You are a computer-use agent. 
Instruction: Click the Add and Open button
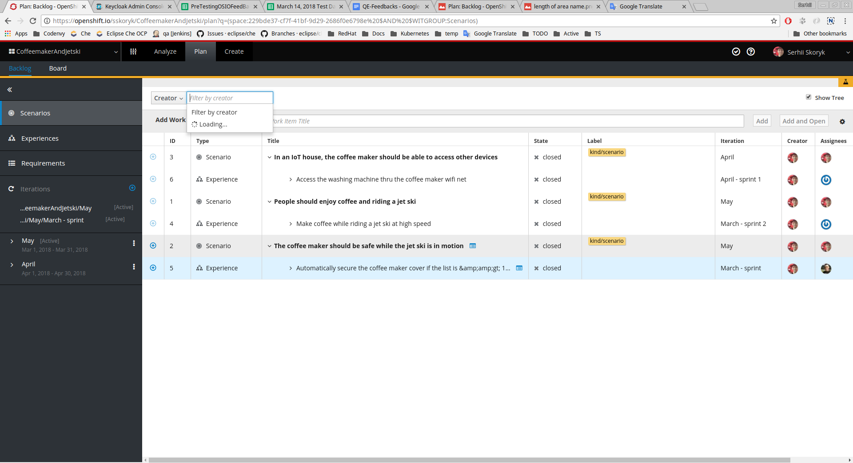pyautogui.click(x=804, y=121)
